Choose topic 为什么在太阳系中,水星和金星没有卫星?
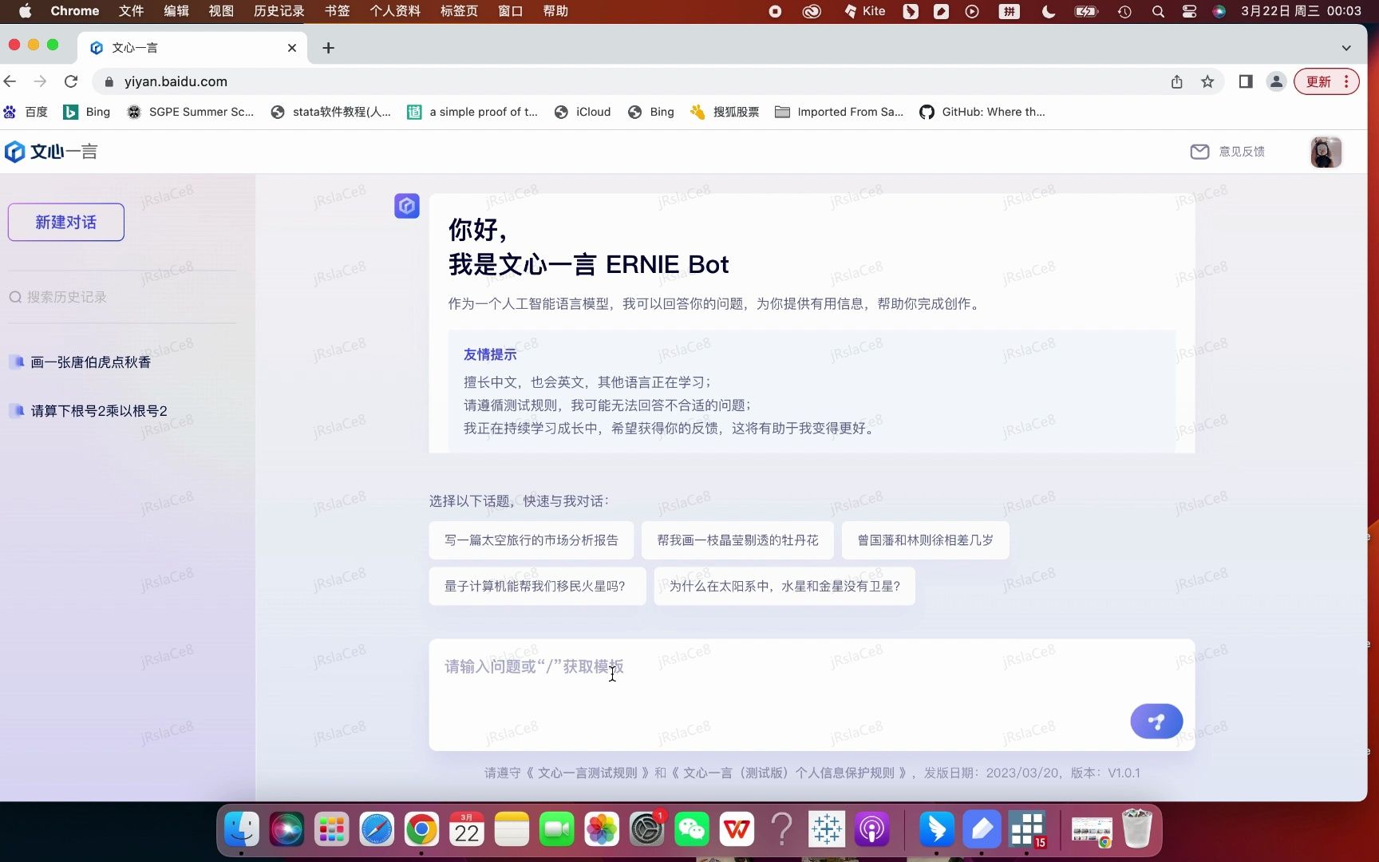 pyautogui.click(x=784, y=587)
